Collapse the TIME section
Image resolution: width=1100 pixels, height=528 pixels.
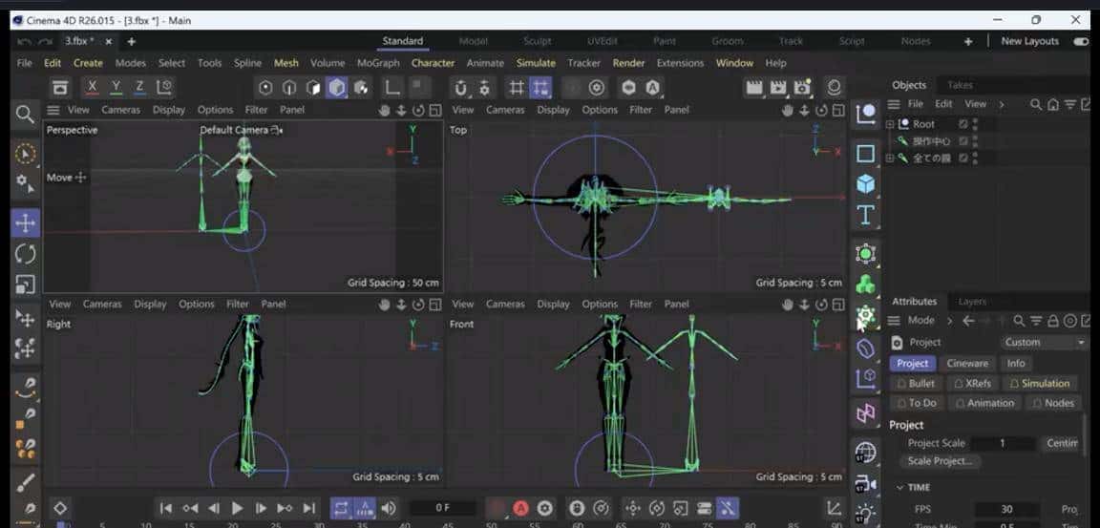click(x=899, y=487)
